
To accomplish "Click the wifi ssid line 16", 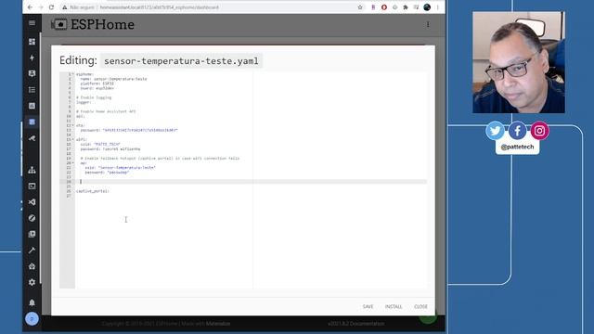I will pos(100,145).
